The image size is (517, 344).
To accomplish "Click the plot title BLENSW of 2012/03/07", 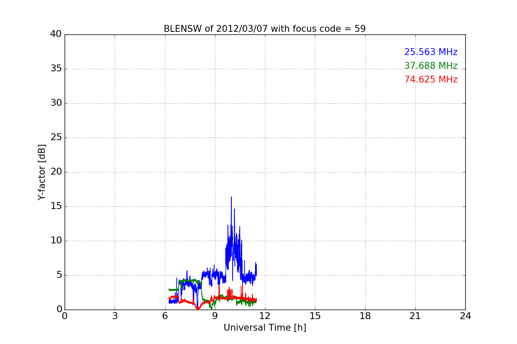I will coord(265,29).
